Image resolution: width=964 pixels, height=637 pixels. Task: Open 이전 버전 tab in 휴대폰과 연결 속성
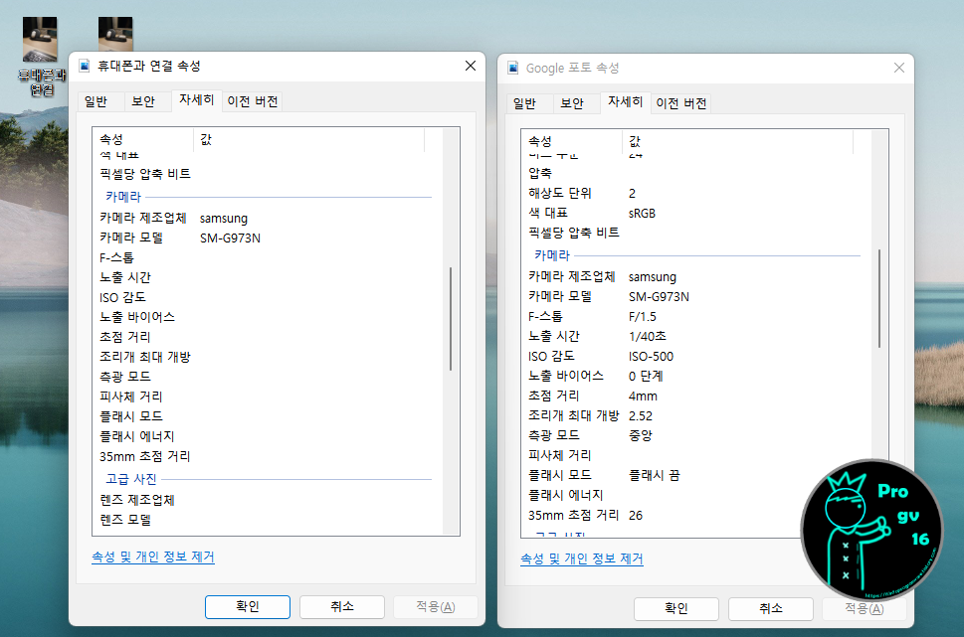click(x=253, y=101)
